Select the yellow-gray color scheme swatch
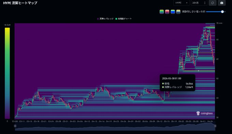The image size is (232, 134). pos(178,12)
